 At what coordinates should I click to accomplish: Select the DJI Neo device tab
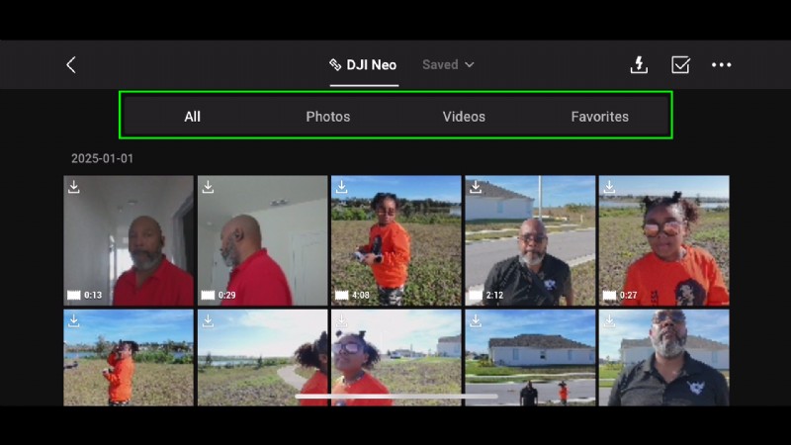click(x=364, y=64)
